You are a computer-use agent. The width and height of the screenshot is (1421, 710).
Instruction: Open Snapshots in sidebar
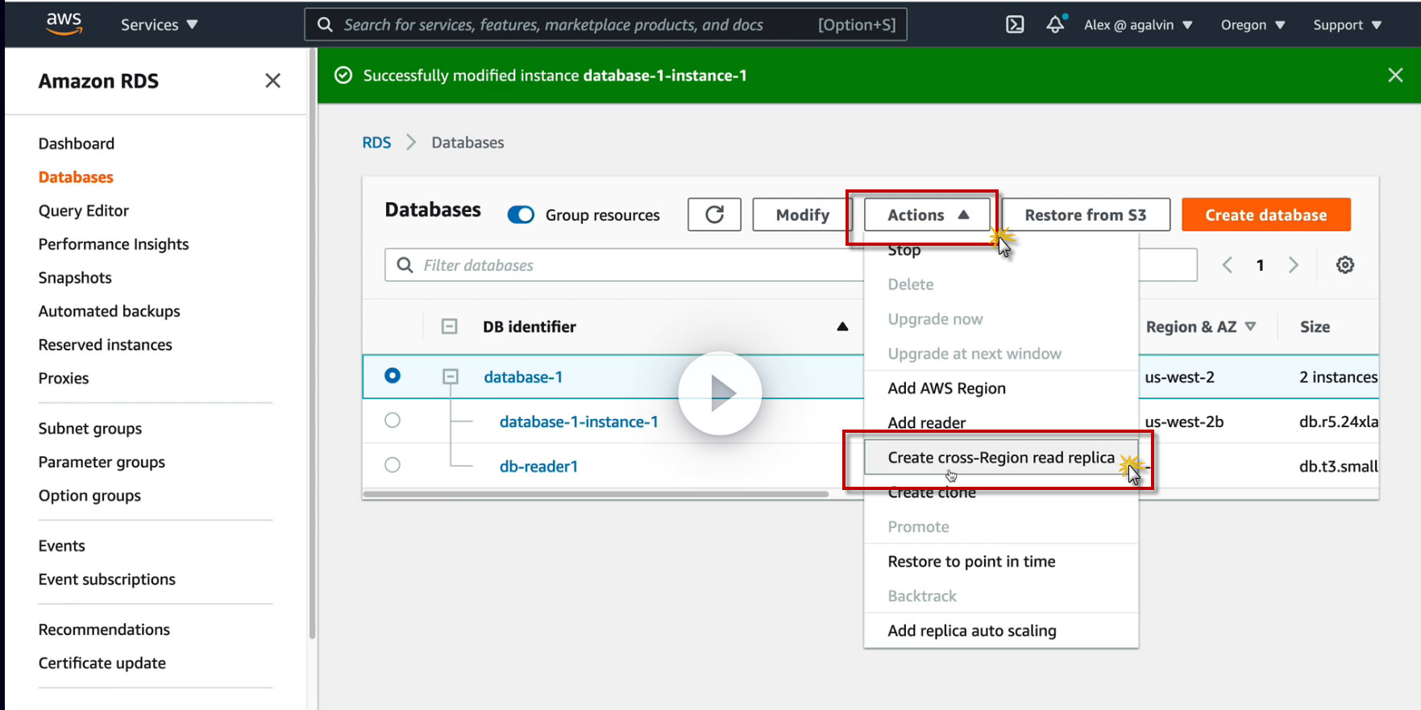75,278
